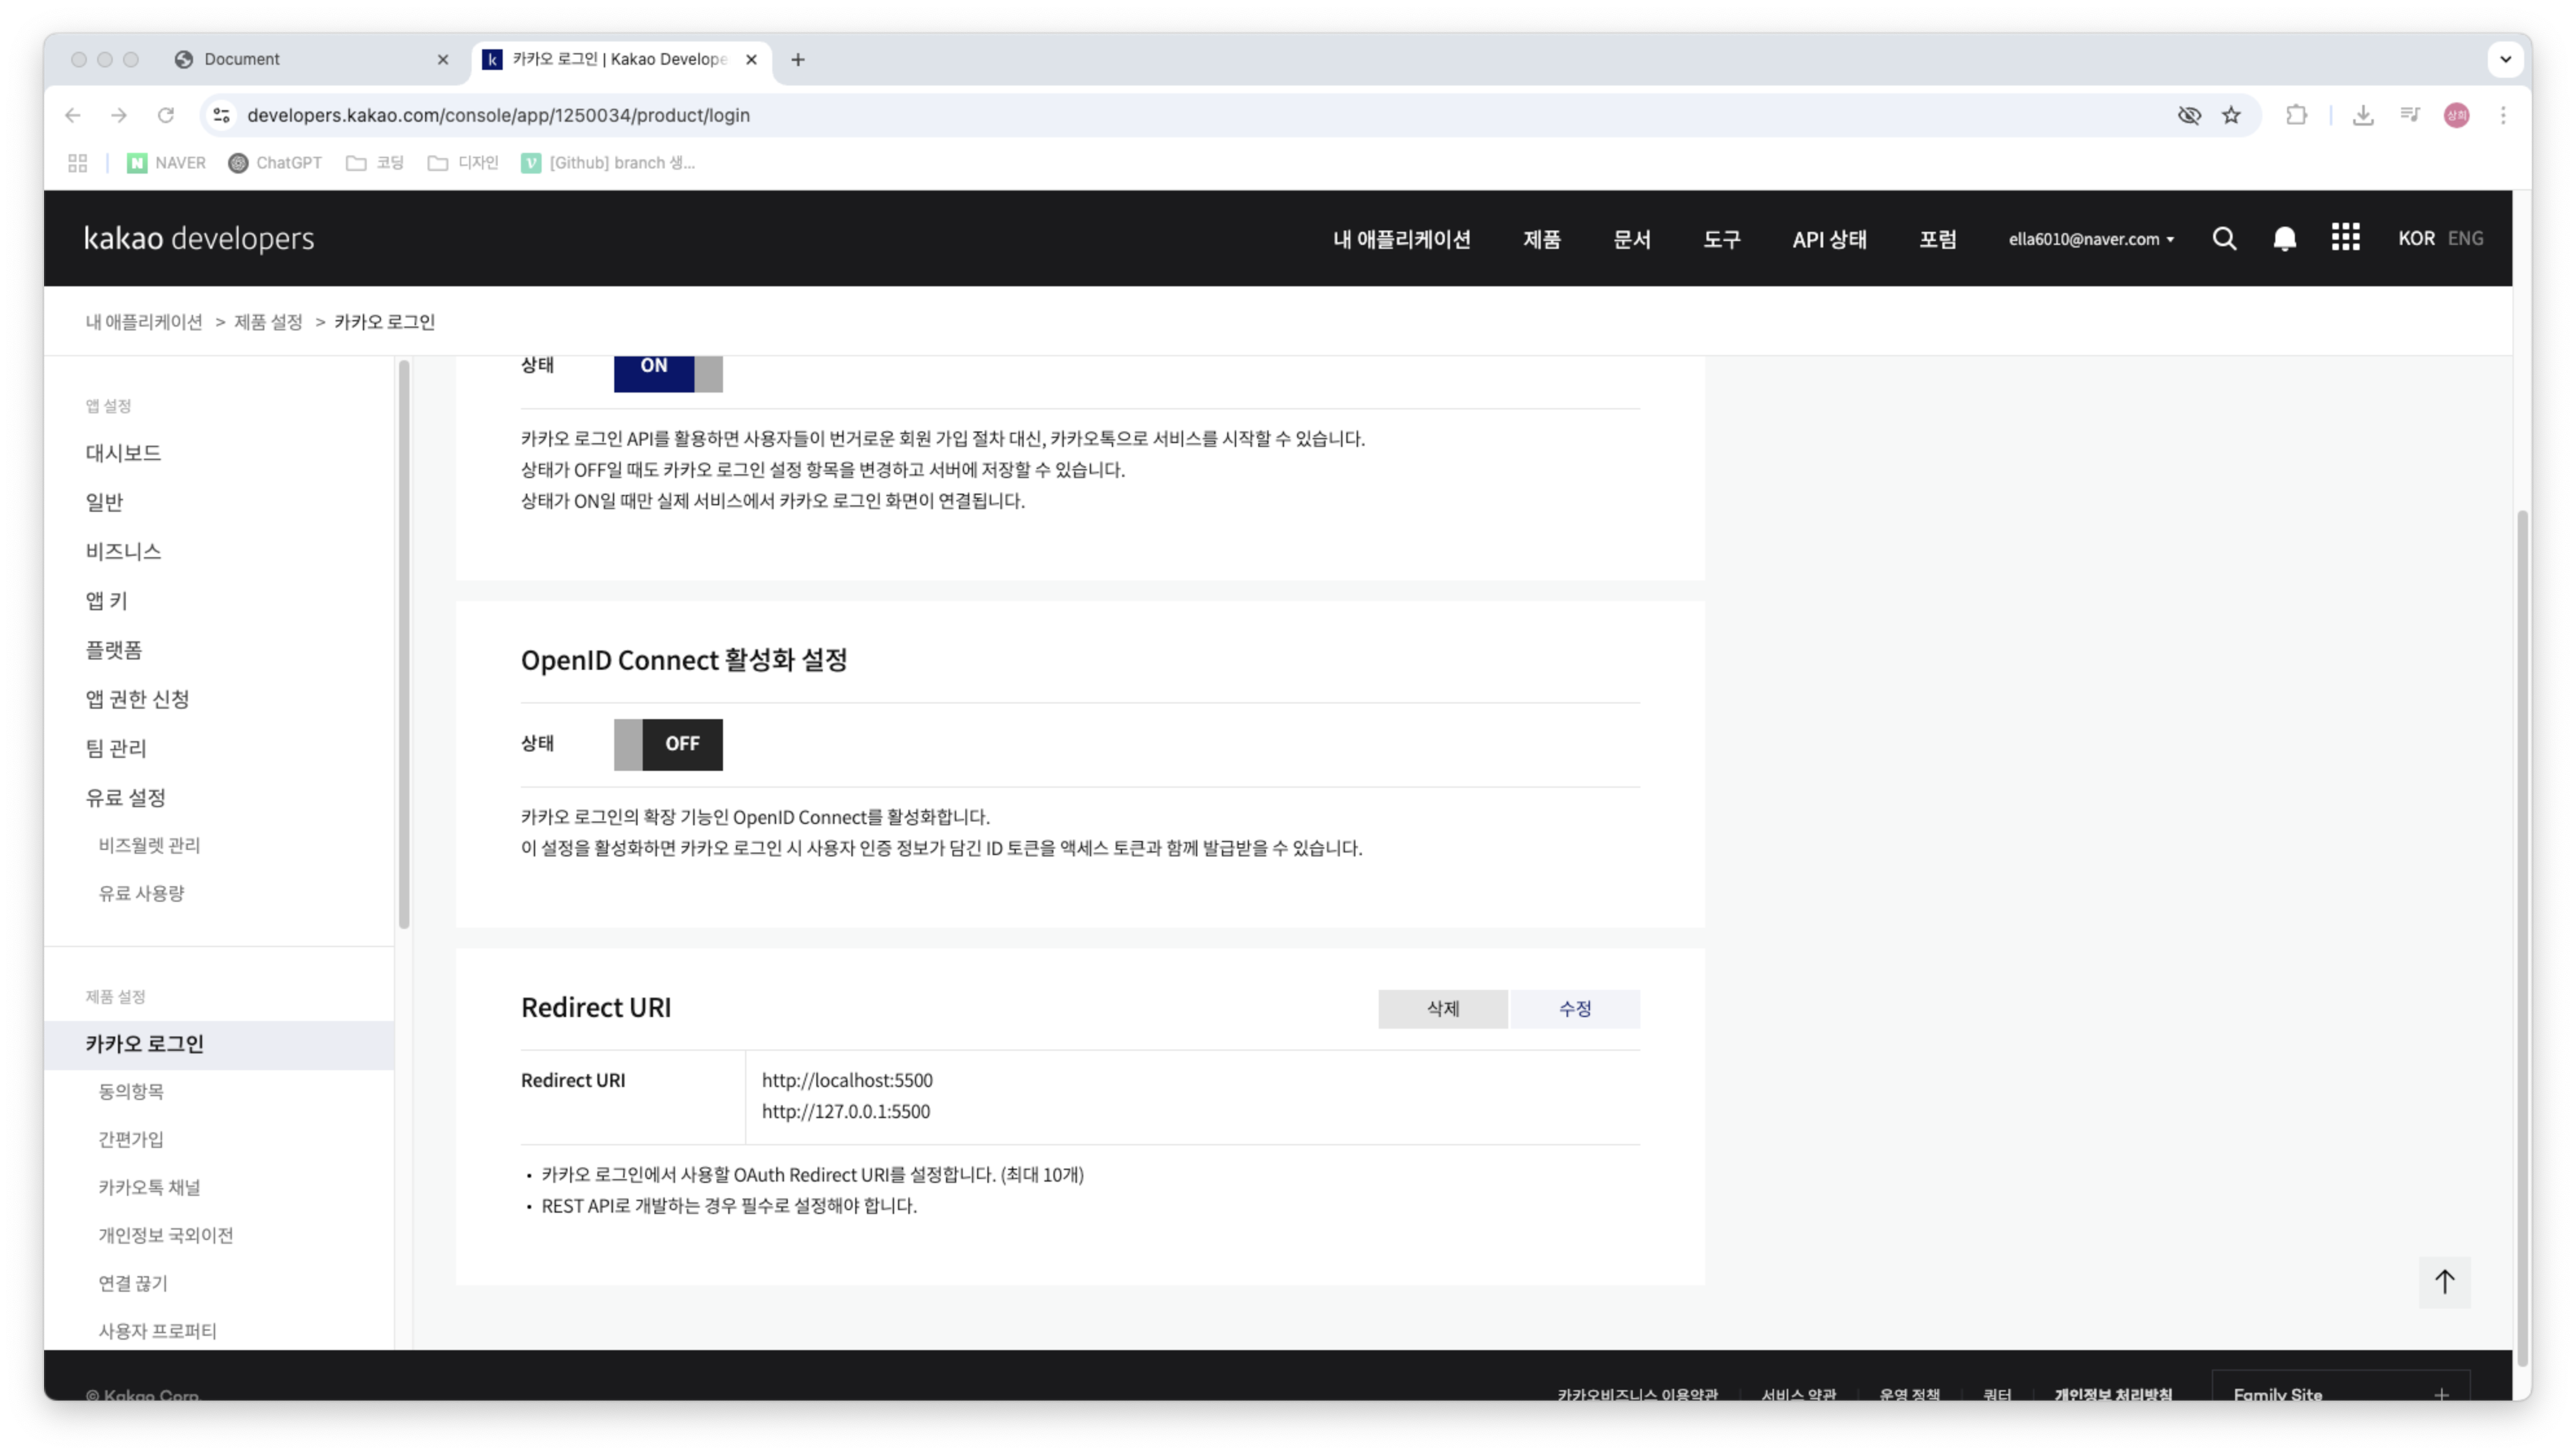The height and width of the screenshot is (1455, 2576).
Task: Open 플랫폼 in sidebar
Action: [x=114, y=650]
